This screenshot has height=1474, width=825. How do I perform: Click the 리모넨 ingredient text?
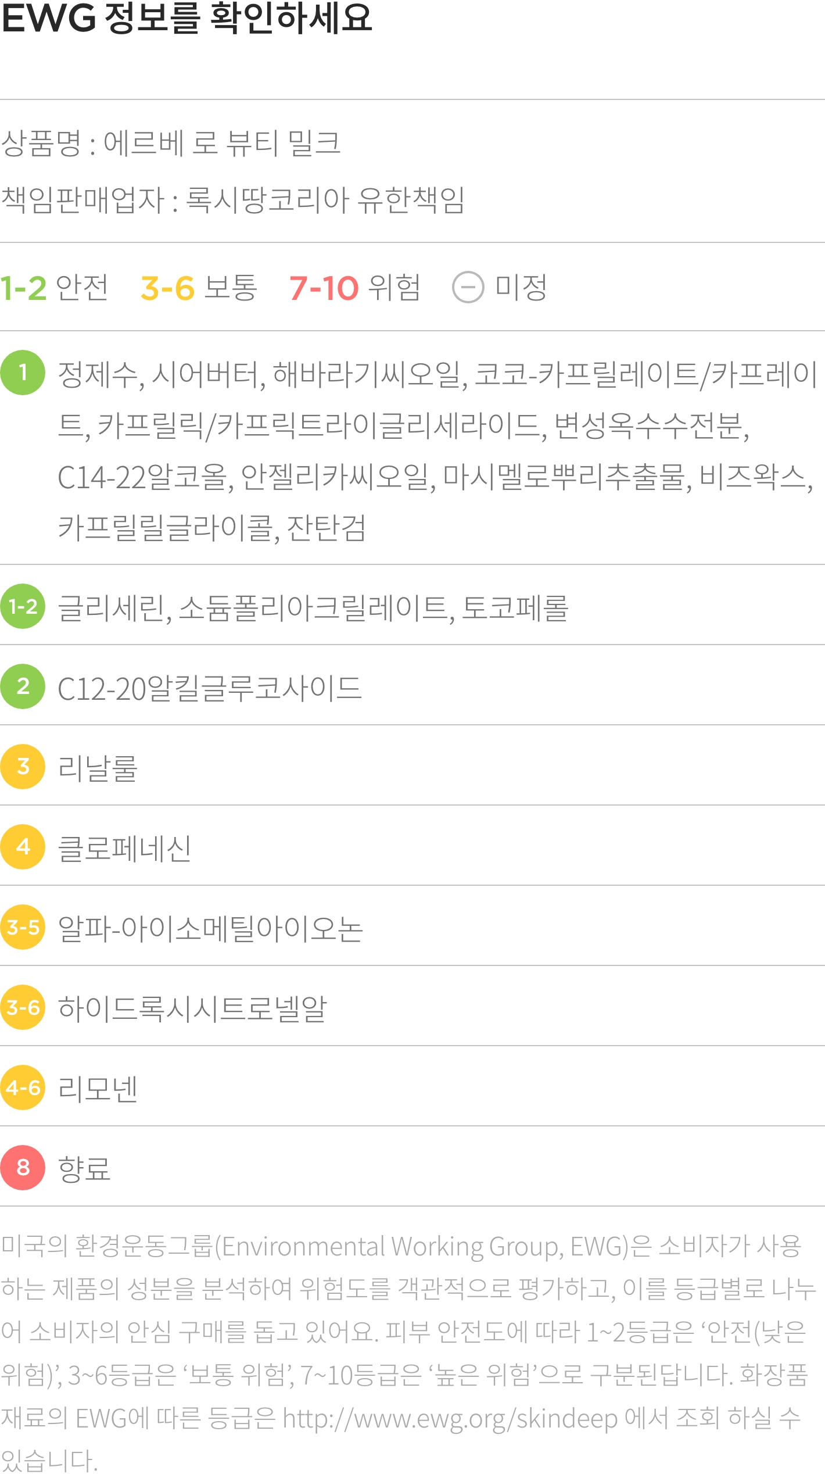pos(98,1089)
